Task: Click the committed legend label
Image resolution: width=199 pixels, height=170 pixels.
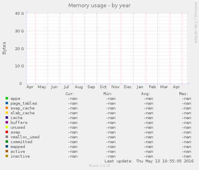Action: (x=21, y=142)
